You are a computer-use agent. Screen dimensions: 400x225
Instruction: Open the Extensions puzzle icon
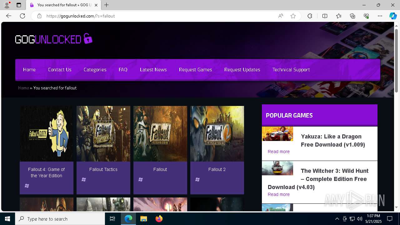[x=310, y=16]
